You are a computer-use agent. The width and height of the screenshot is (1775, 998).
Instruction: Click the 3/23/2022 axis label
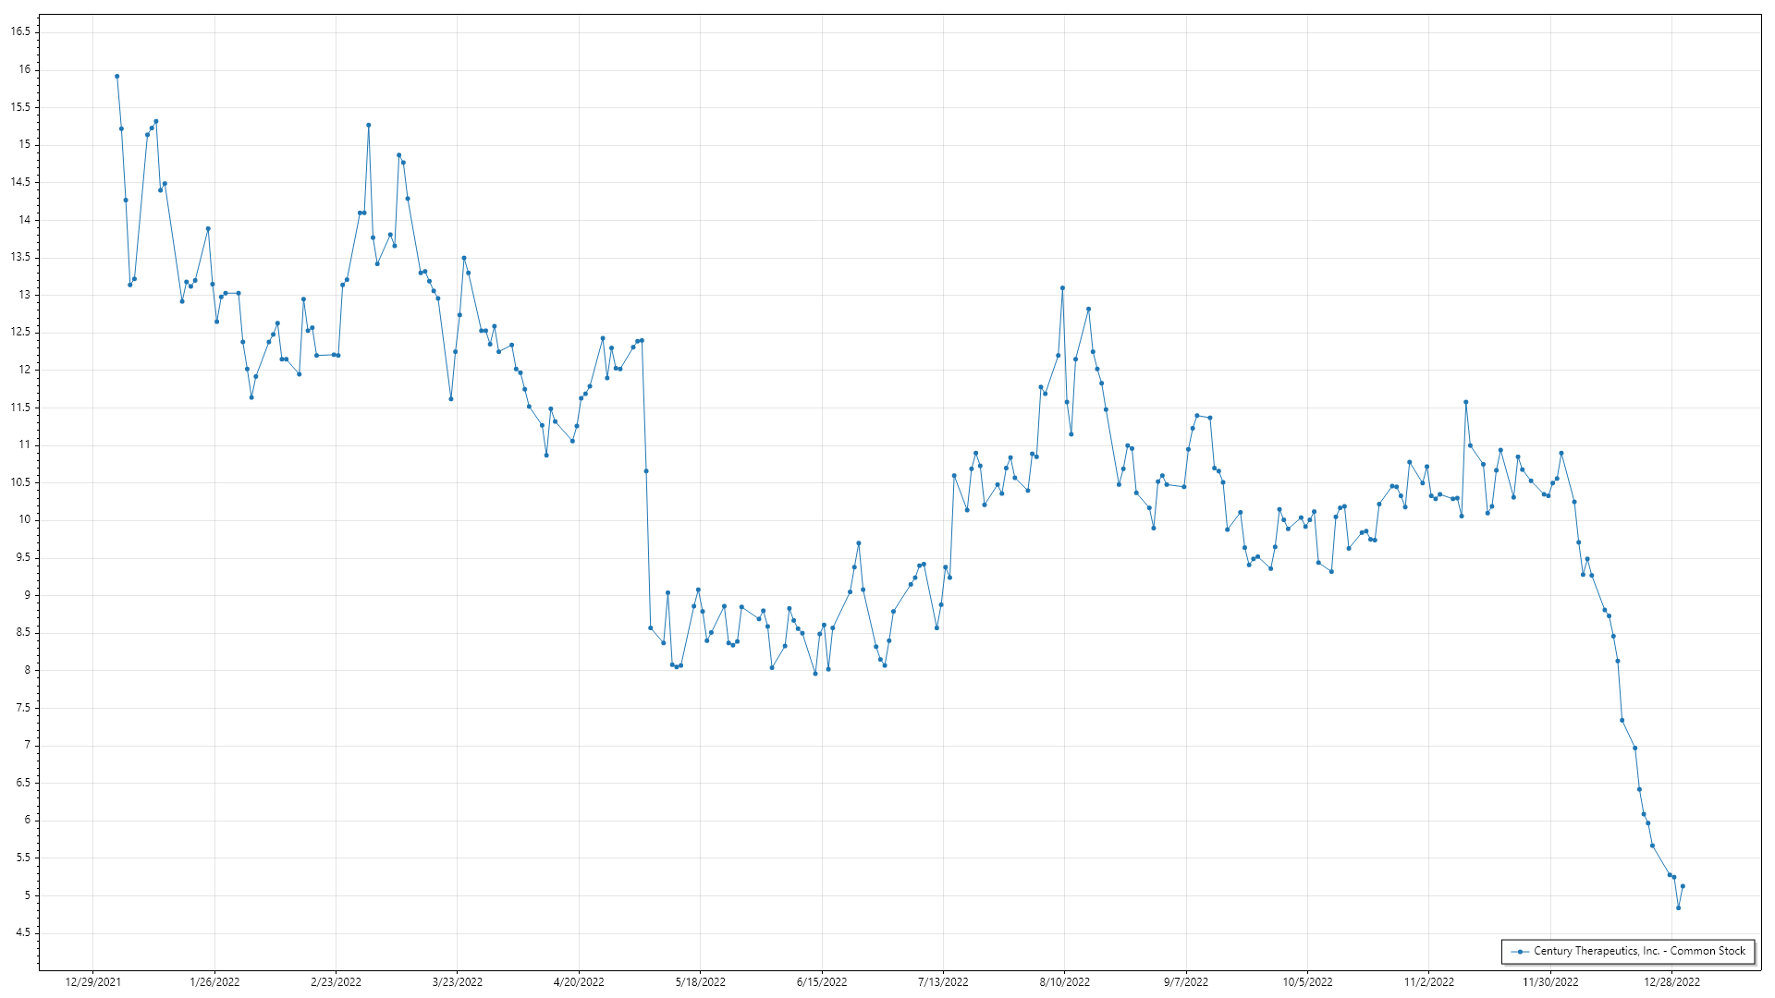[458, 982]
